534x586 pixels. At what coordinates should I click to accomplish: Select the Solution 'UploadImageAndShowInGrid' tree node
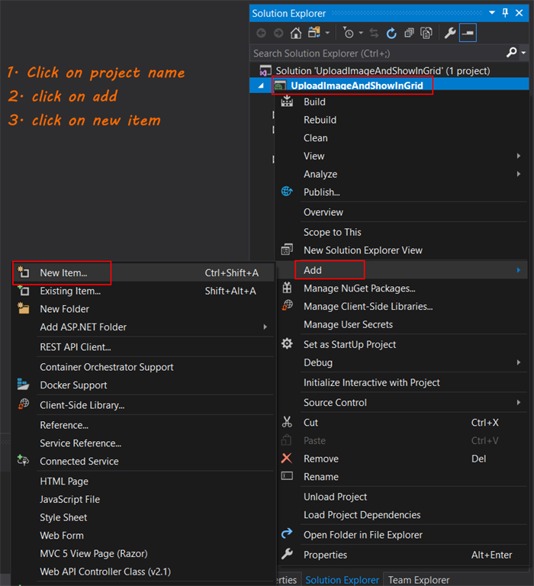point(382,70)
